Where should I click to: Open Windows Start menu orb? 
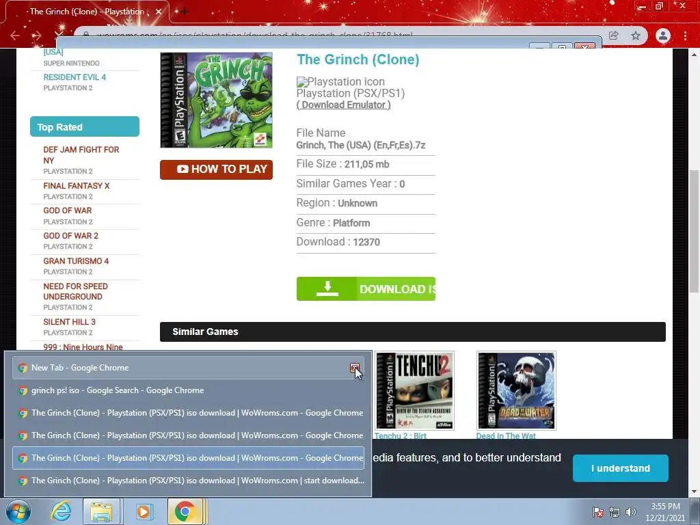[18, 511]
